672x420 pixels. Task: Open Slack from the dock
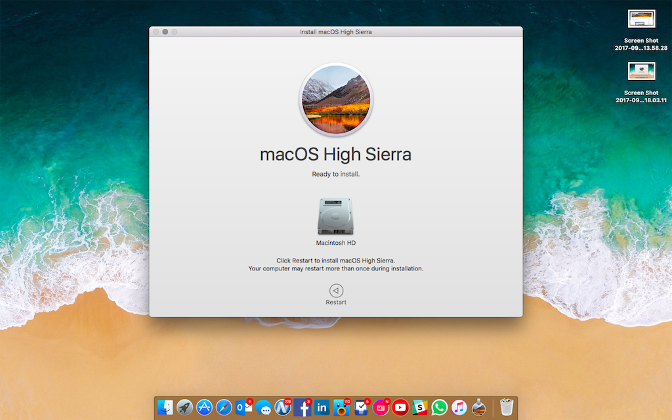tap(420, 408)
